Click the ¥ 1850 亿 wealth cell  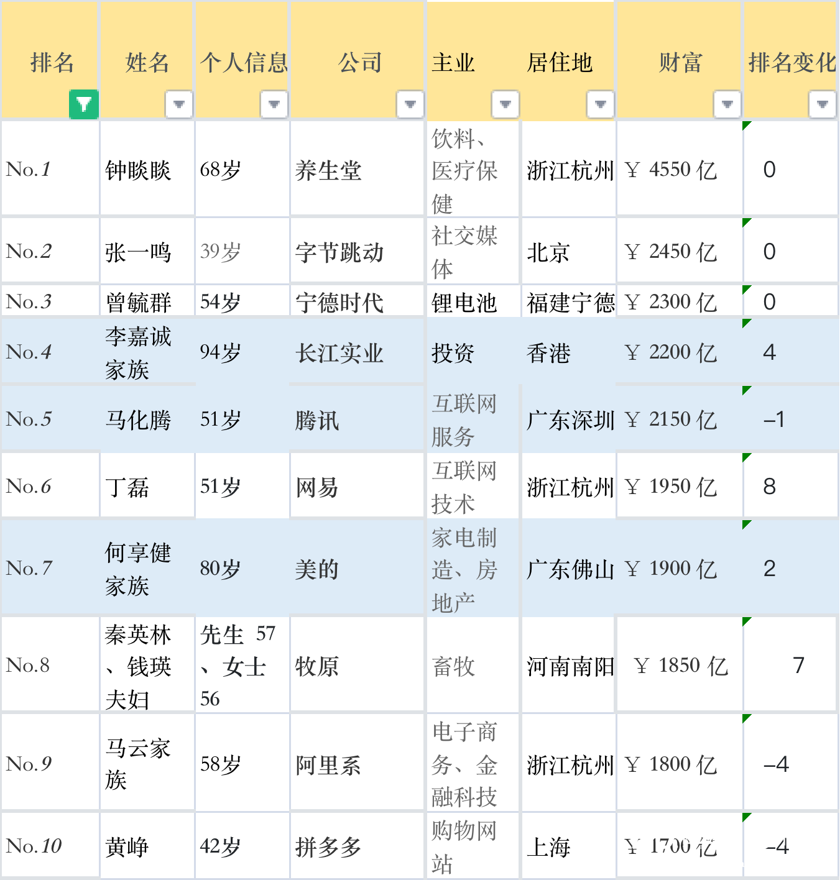[x=680, y=665]
